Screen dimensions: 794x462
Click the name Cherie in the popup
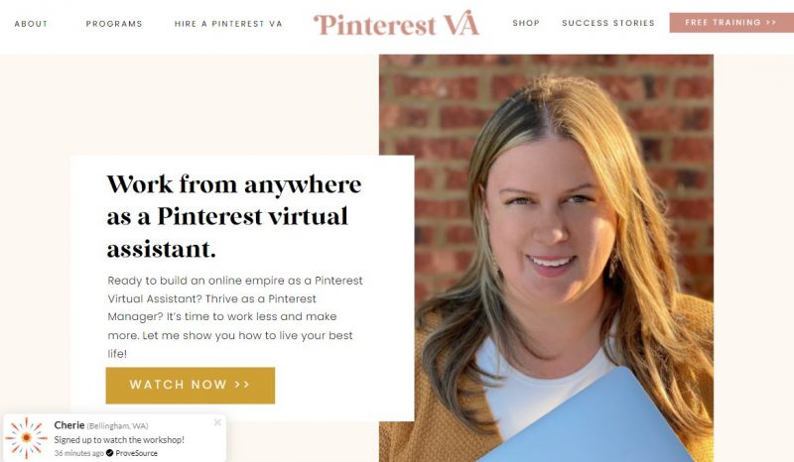pyautogui.click(x=69, y=425)
